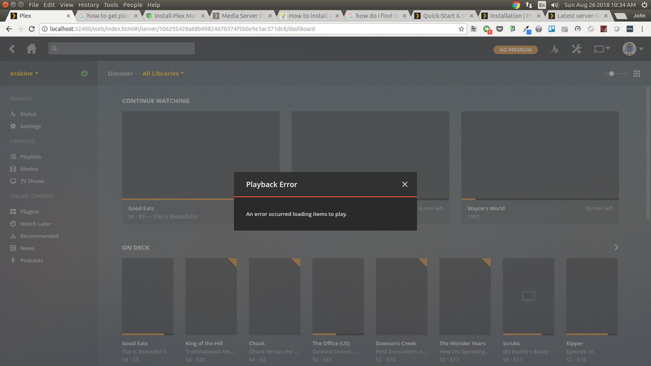Click the green server info icon
The image size is (651, 366).
[x=84, y=73]
